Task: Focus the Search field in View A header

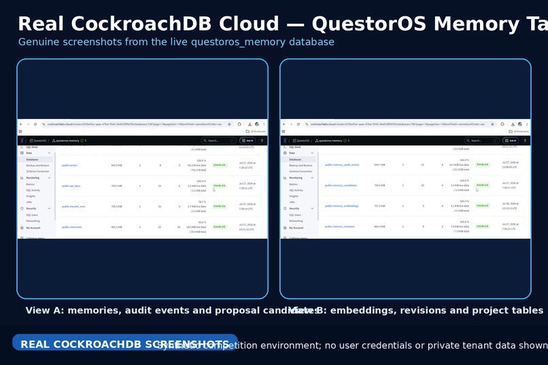Action: (x=218, y=141)
